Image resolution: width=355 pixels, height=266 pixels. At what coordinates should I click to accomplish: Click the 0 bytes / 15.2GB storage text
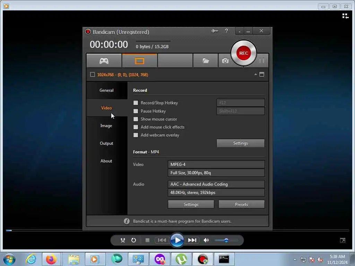coord(152,47)
